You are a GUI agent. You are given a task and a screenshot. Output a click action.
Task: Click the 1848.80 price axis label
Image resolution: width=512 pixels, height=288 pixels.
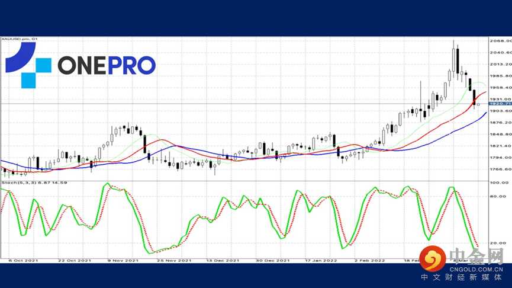(501, 134)
